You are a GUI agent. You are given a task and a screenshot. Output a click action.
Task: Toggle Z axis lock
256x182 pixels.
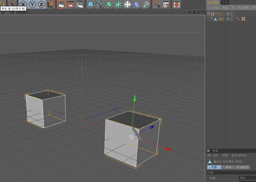click(41, 4)
